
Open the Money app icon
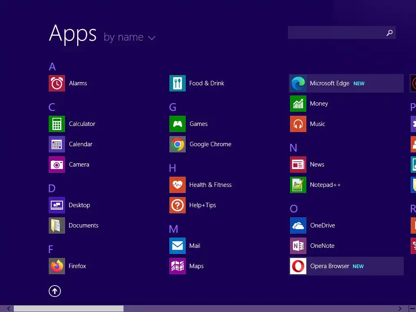coord(298,104)
